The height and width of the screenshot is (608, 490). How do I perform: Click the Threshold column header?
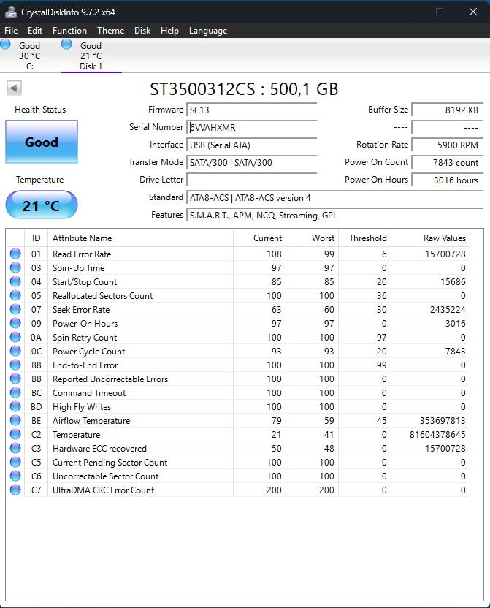[365, 238]
